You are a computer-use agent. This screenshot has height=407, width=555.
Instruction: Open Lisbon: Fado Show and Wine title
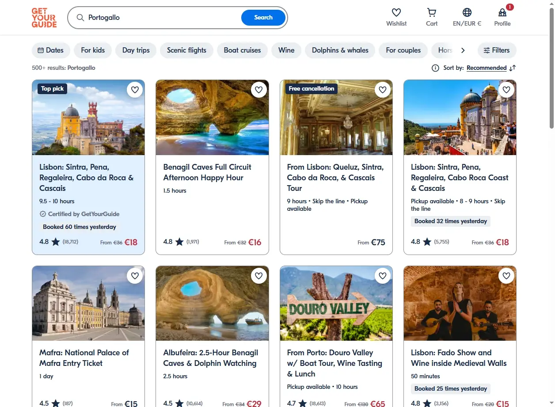[x=459, y=358]
